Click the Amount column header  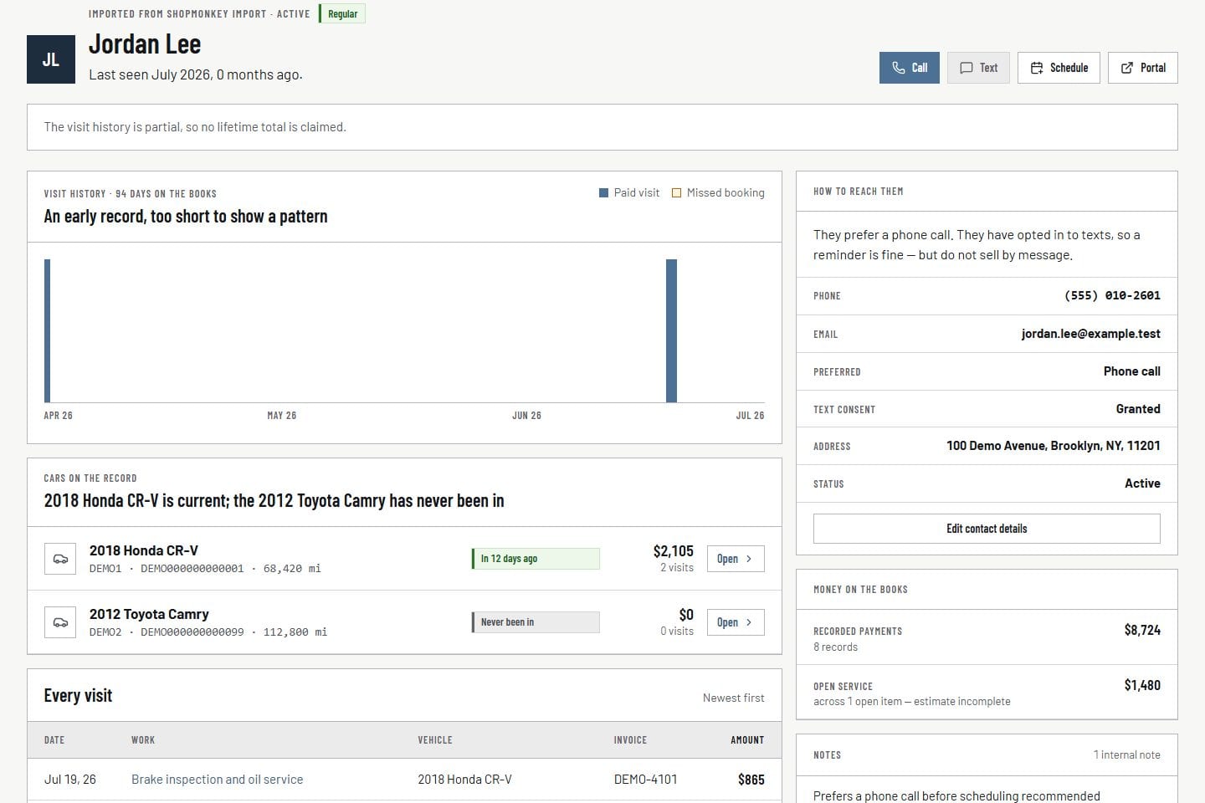747,740
